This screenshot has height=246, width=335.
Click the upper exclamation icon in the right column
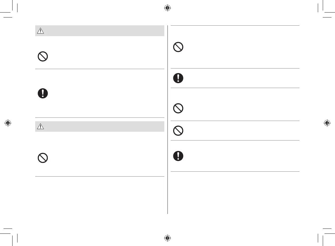pyautogui.click(x=178, y=78)
